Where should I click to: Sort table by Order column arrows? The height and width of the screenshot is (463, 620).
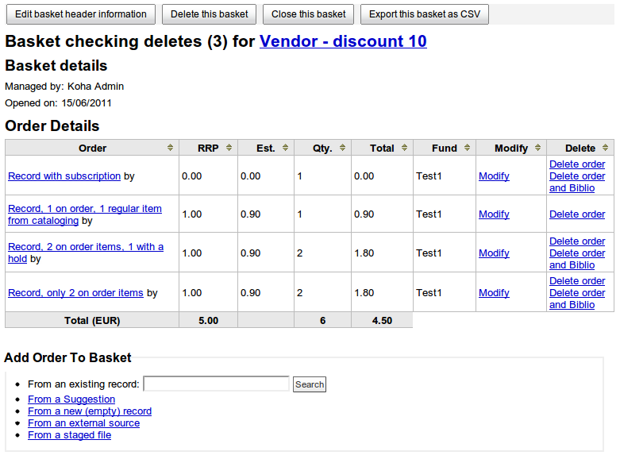click(170, 148)
